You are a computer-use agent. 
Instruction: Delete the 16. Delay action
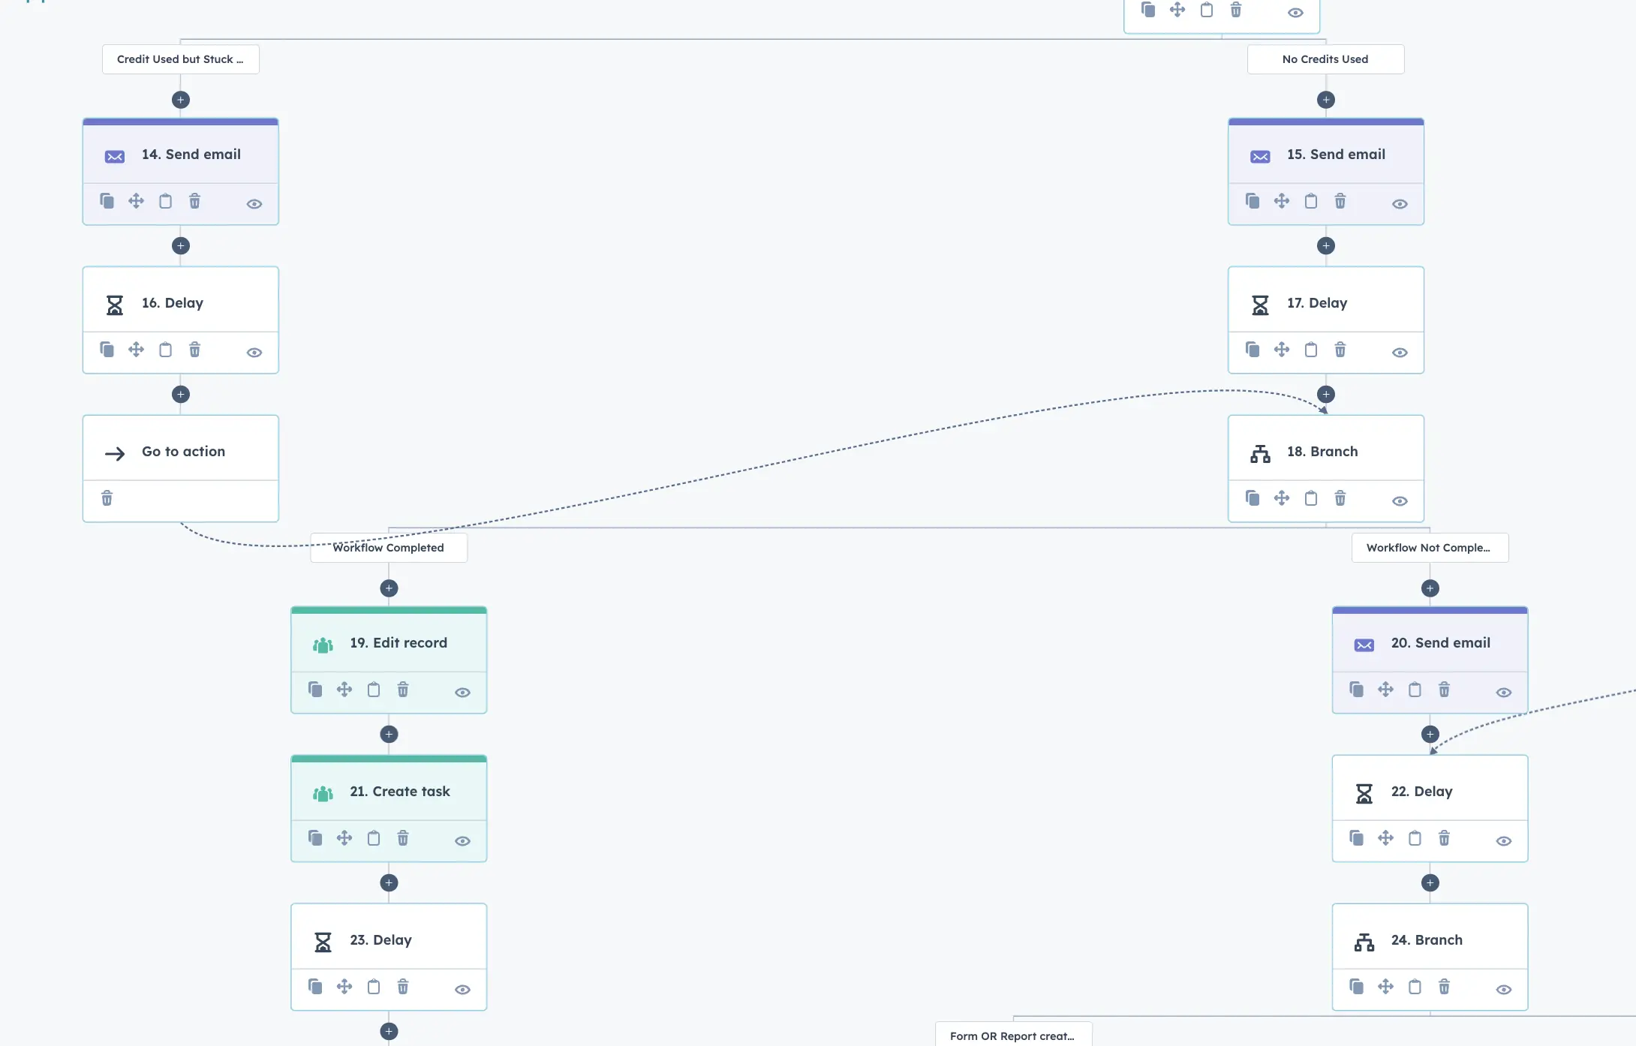click(x=194, y=350)
